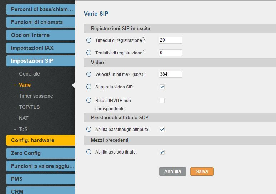The height and width of the screenshot is (194, 276).
Task: Toggle Abilita uso sdp finale checkbox
Action: pos(162,152)
